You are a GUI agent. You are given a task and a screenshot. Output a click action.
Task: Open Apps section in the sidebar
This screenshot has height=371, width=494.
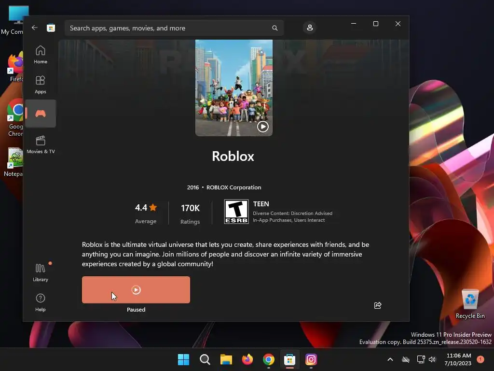click(41, 85)
